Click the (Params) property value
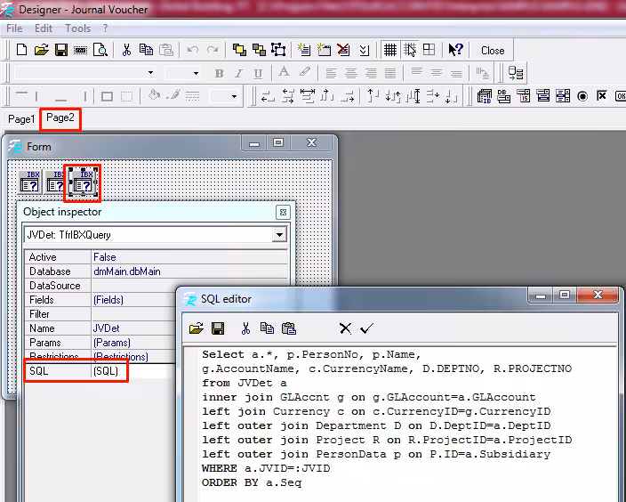This screenshot has height=502, width=626. tap(133, 343)
